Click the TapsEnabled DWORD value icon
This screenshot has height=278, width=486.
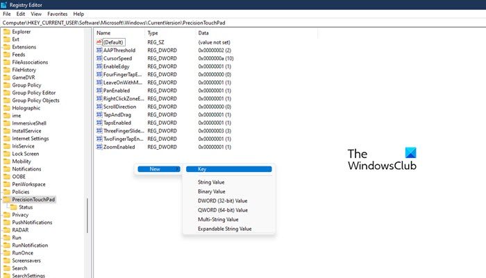click(x=99, y=123)
